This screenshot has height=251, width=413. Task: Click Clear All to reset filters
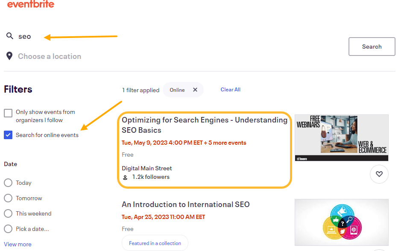click(x=230, y=89)
